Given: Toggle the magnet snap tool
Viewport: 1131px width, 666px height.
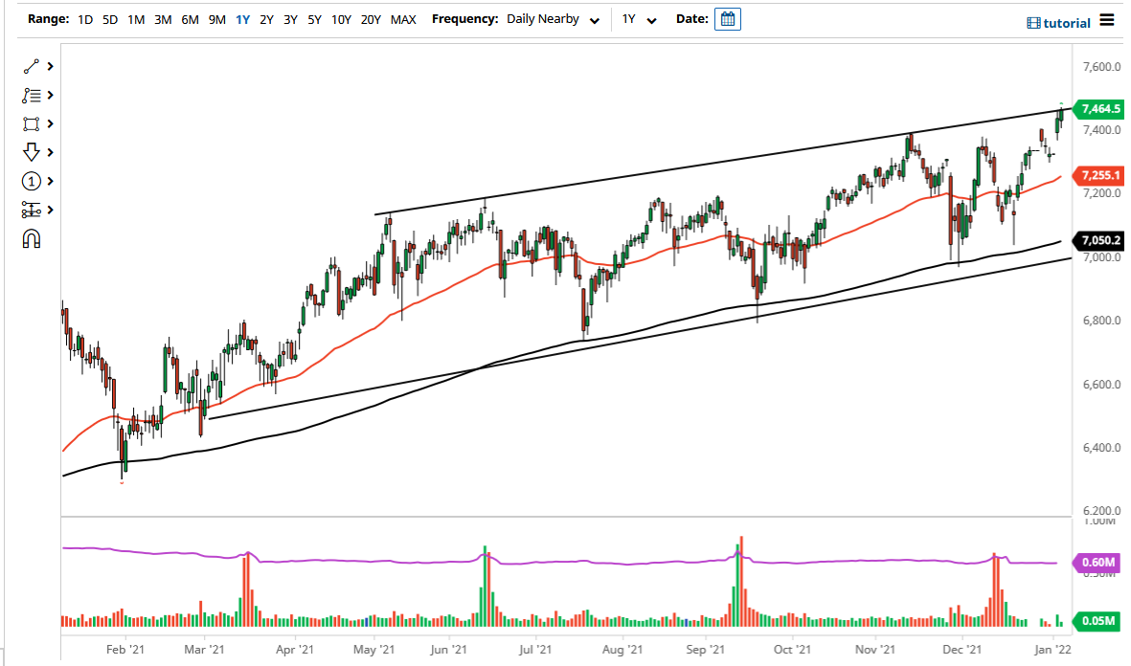Looking at the screenshot, I should click(x=30, y=238).
